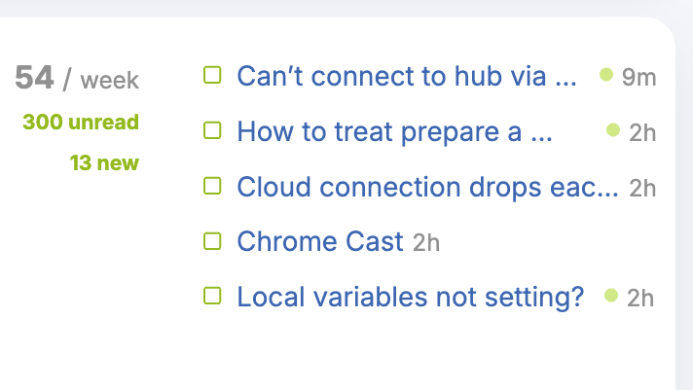Viewport: 693px width, 390px height.
Task: Click the 2h timestamp beside Chrome Cast
Action: (x=426, y=242)
